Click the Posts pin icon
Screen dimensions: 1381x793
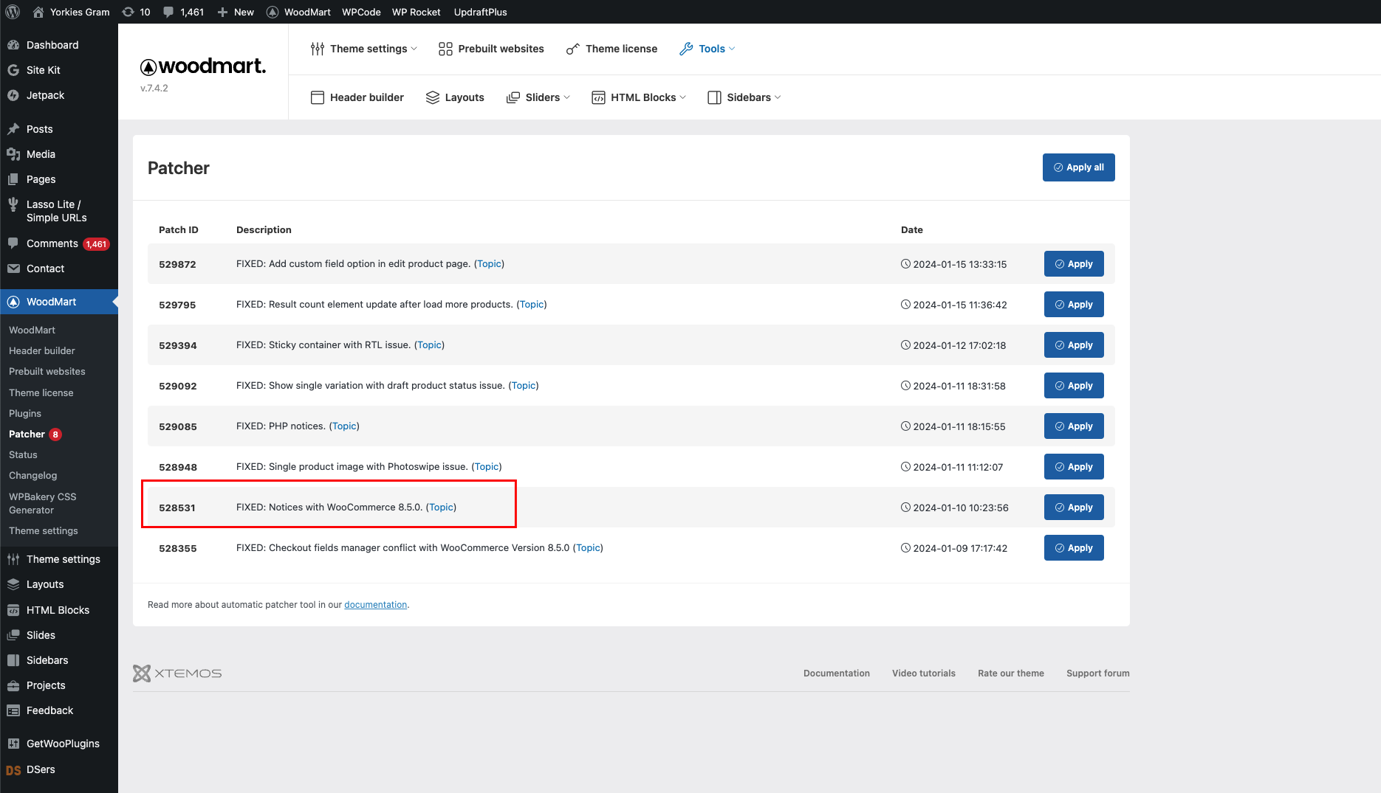pyautogui.click(x=13, y=129)
